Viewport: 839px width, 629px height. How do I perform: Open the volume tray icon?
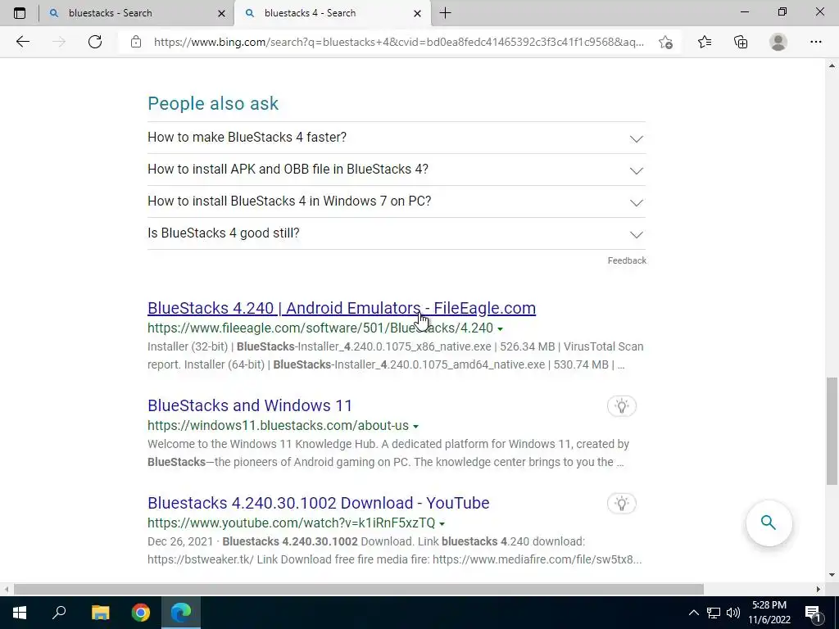733,613
